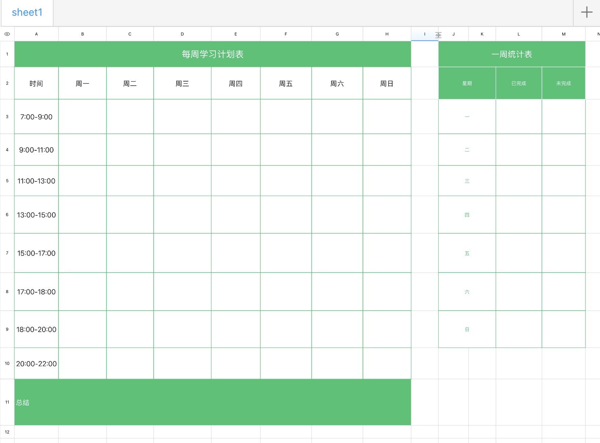Select the 18:00-20:00 time cell

(x=36, y=329)
